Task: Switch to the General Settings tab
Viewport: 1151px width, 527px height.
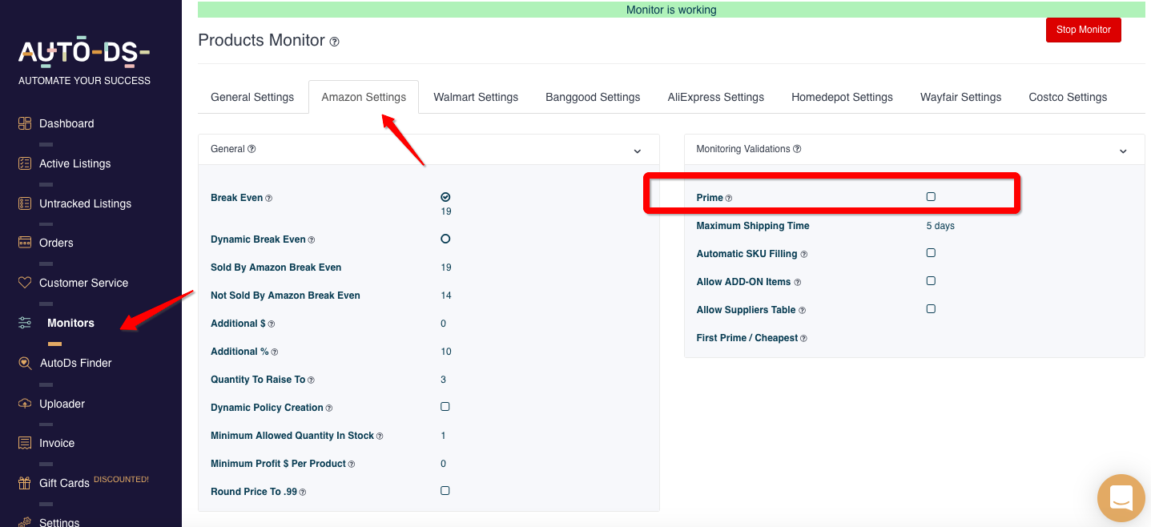Action: [252, 97]
